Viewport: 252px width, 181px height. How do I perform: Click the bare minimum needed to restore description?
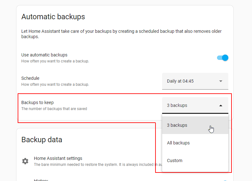click(x=95, y=165)
